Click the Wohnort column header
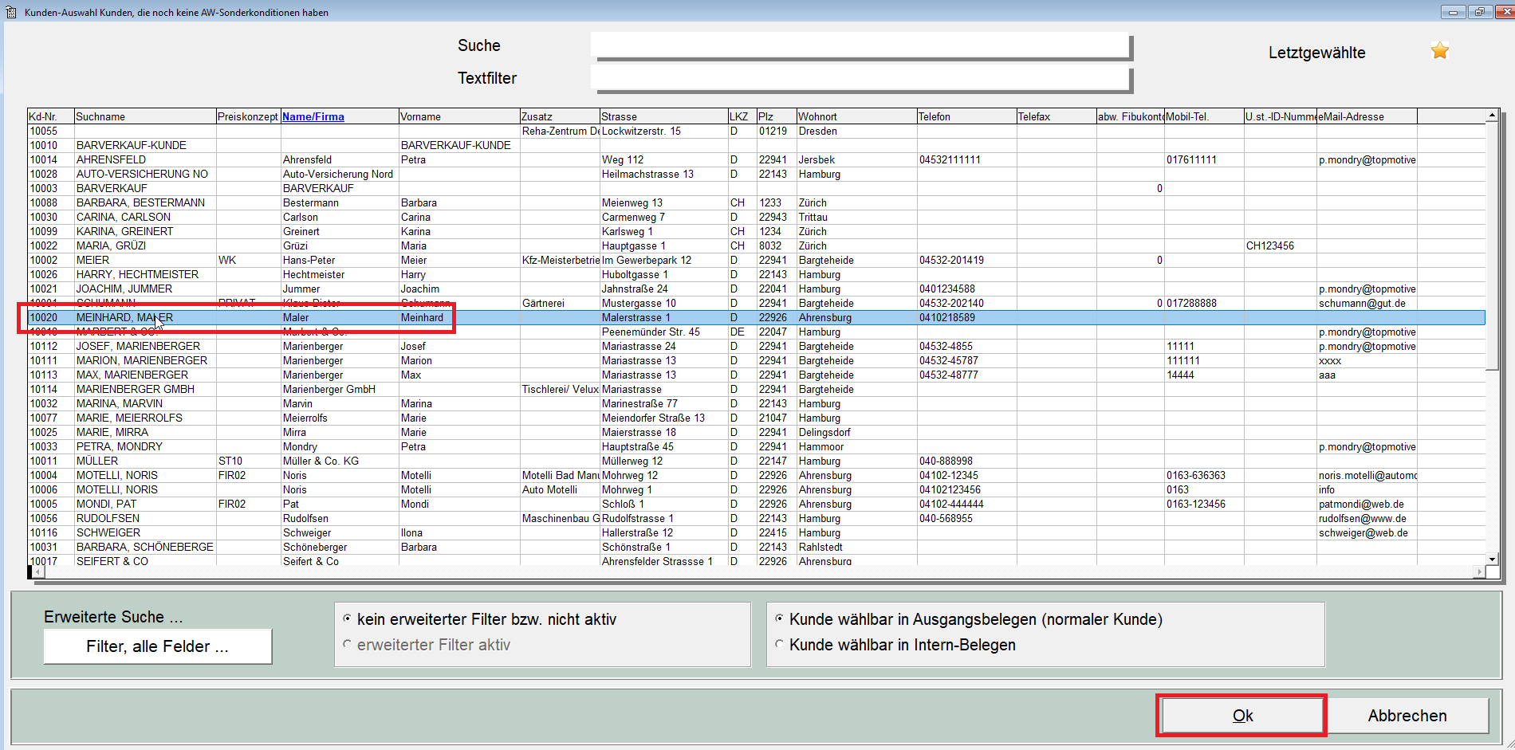 (x=856, y=116)
